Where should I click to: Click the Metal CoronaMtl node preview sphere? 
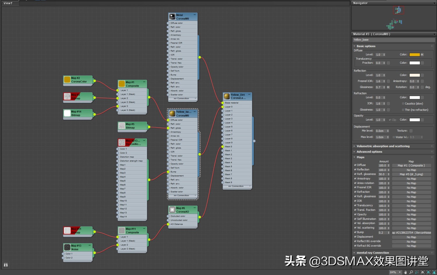coord(172,17)
